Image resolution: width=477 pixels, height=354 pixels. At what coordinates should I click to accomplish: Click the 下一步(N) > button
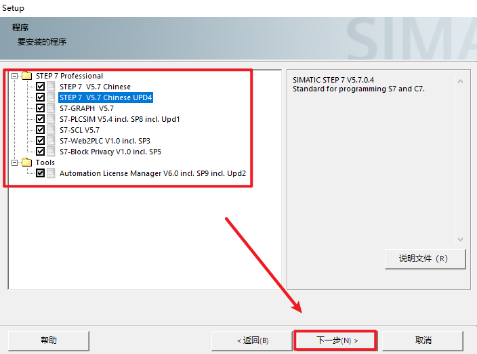point(336,340)
